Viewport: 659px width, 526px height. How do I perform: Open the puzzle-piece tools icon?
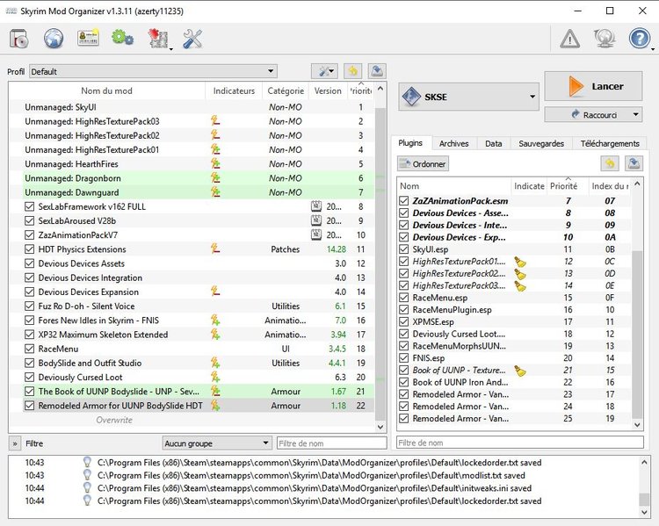[x=157, y=39]
